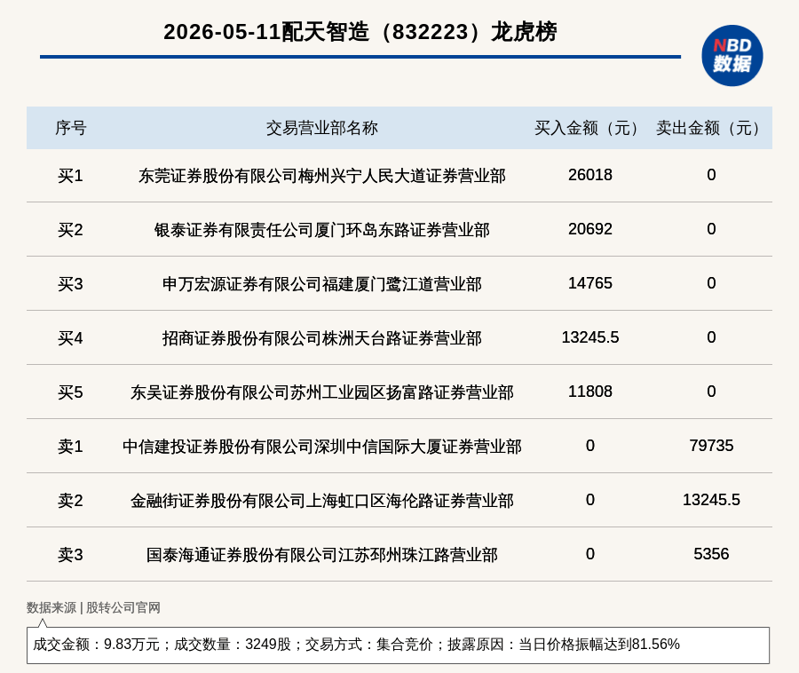Click the 买入金额（元） column header
Screen dimensions: 799x673
tap(589, 128)
